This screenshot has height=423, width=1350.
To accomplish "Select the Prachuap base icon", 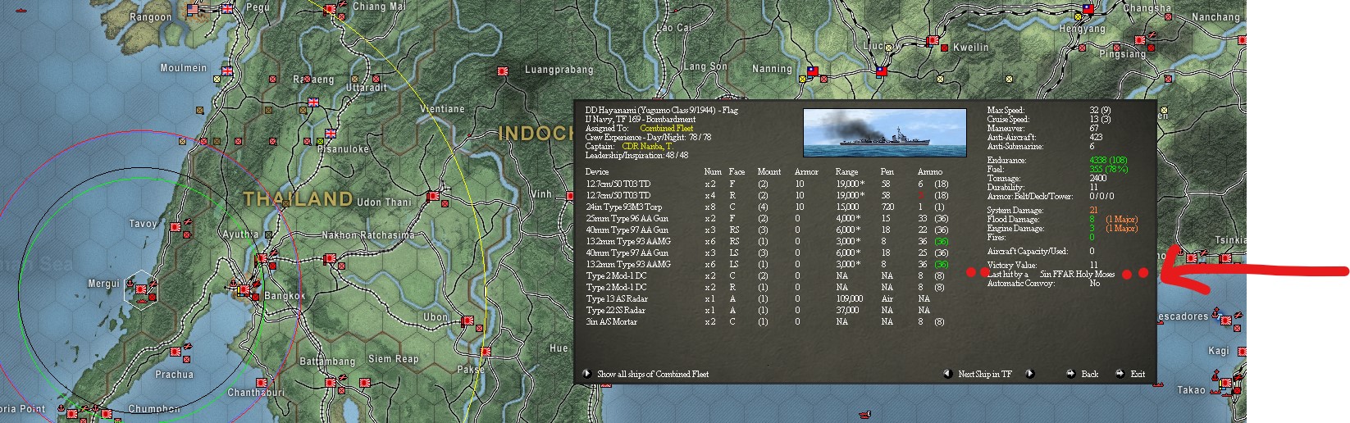I will (x=176, y=351).
